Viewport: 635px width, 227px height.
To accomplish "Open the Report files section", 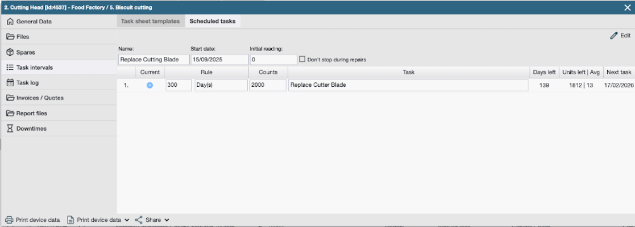I will pyautogui.click(x=32, y=113).
